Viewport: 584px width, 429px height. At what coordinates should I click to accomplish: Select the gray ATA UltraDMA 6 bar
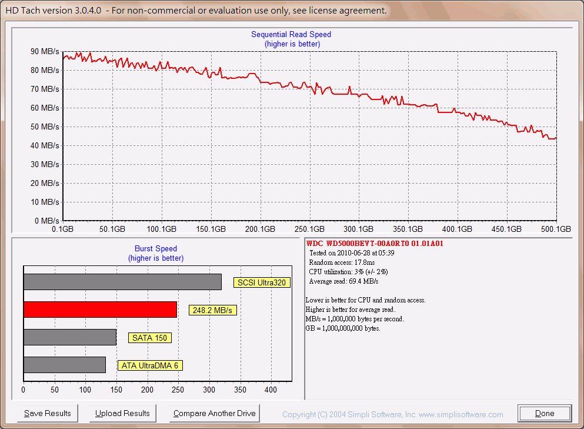coord(65,364)
